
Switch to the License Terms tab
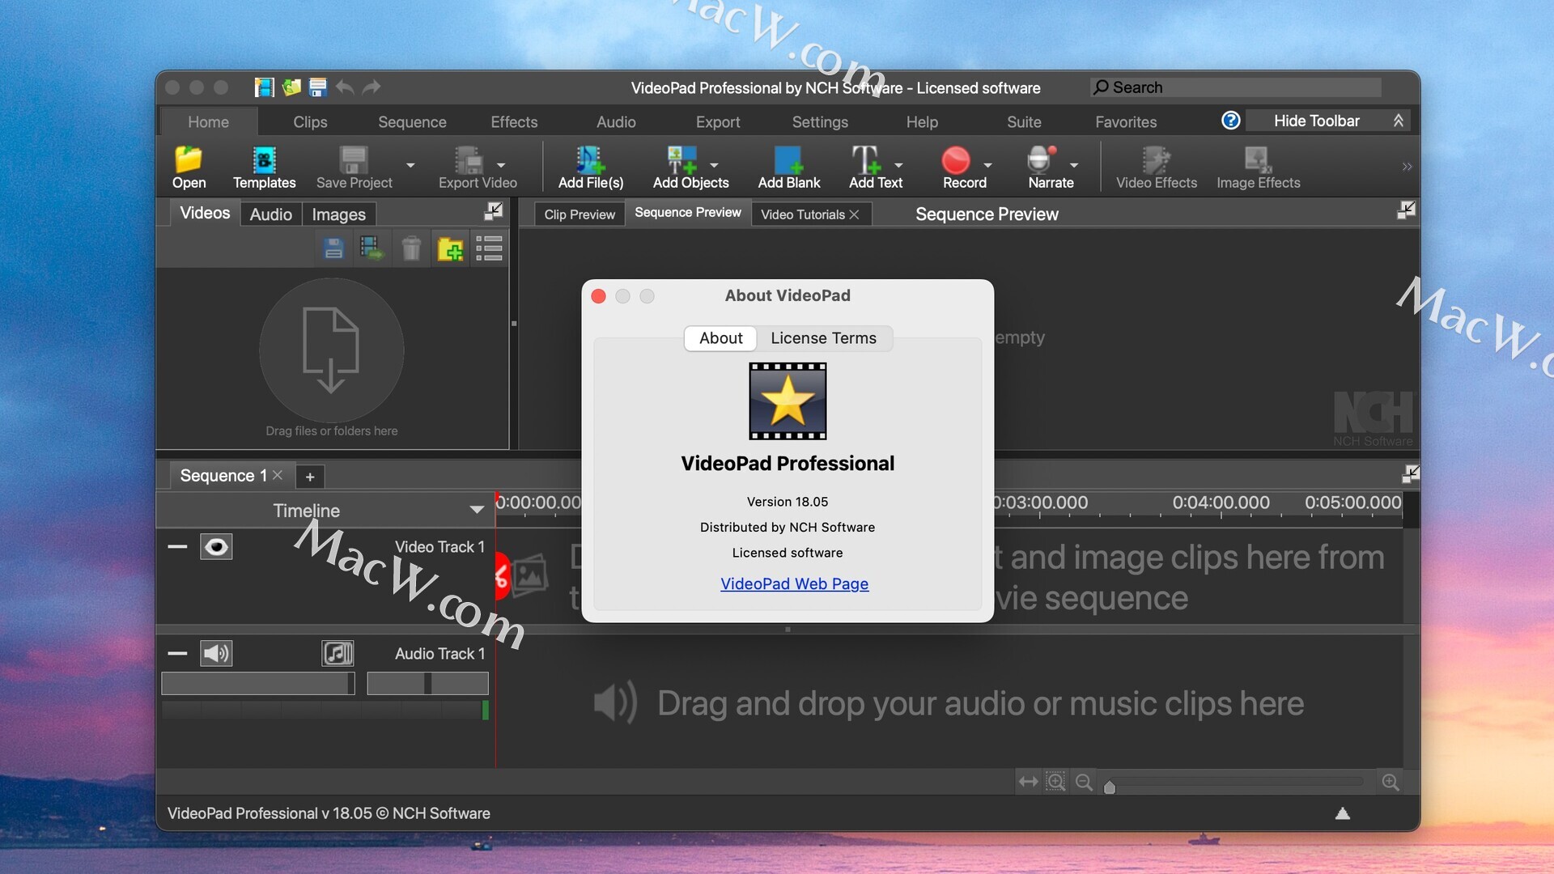(823, 338)
